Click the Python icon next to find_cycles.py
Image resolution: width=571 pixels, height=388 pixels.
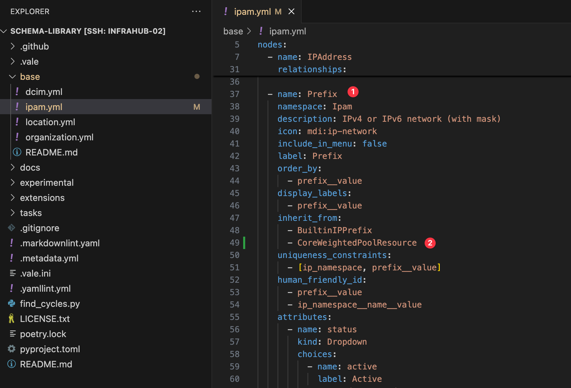coord(12,303)
